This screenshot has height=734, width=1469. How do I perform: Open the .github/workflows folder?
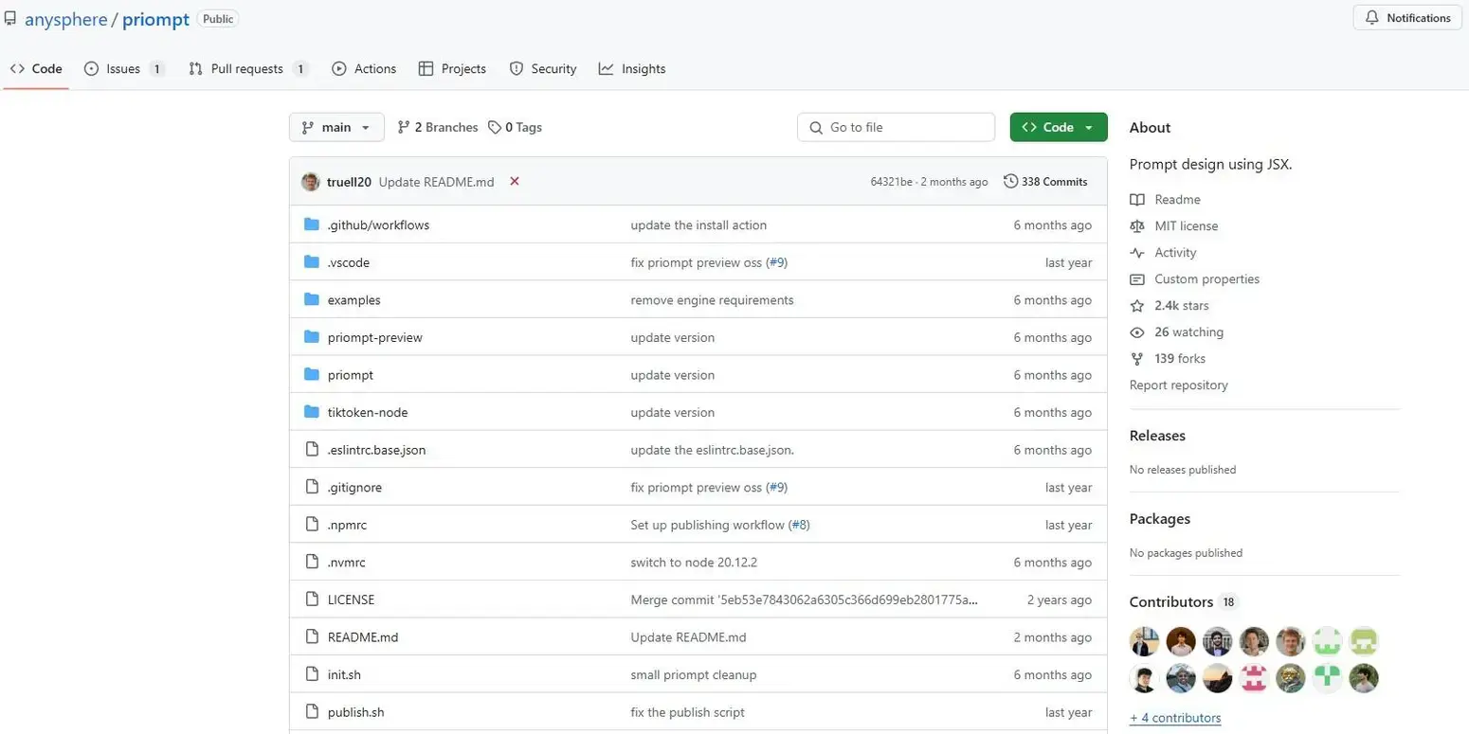(378, 225)
